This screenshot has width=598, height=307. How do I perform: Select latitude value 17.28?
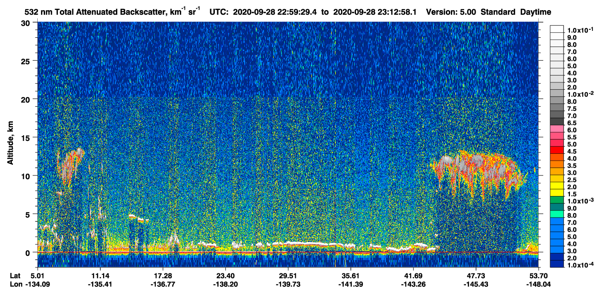(x=162, y=276)
